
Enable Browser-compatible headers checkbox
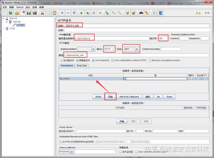tap(150, 60)
